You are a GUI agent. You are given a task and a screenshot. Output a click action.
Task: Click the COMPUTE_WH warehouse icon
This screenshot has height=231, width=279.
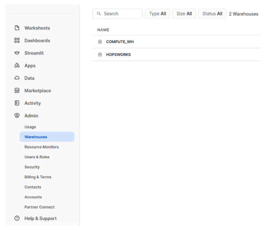click(100, 42)
